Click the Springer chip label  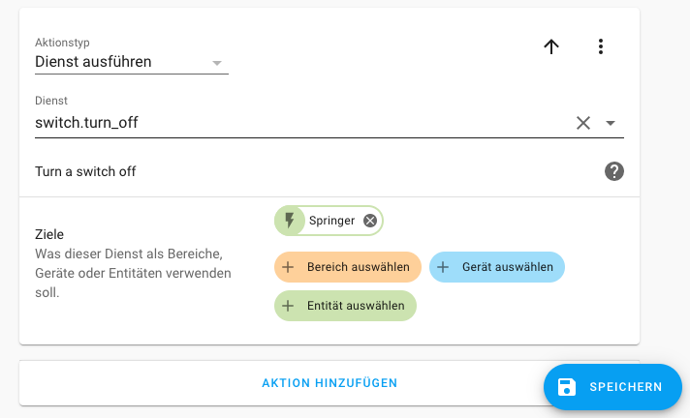pos(331,221)
